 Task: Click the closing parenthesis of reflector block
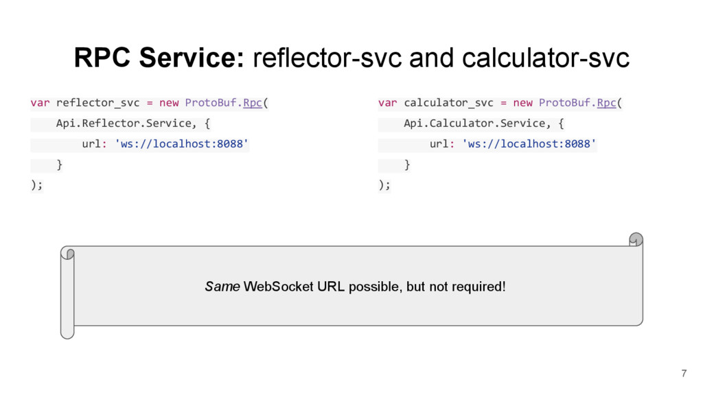pyautogui.click(x=34, y=184)
